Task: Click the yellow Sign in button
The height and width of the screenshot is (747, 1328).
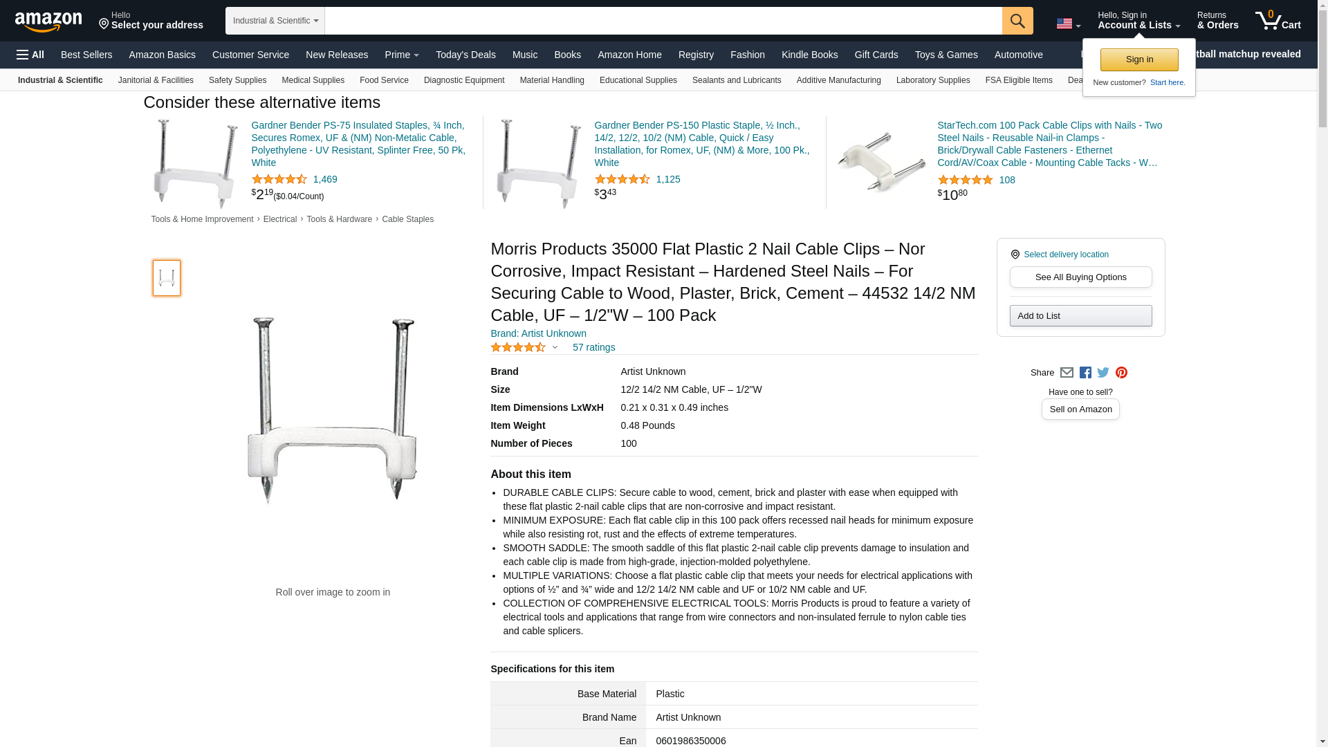Action: pyautogui.click(x=1139, y=59)
